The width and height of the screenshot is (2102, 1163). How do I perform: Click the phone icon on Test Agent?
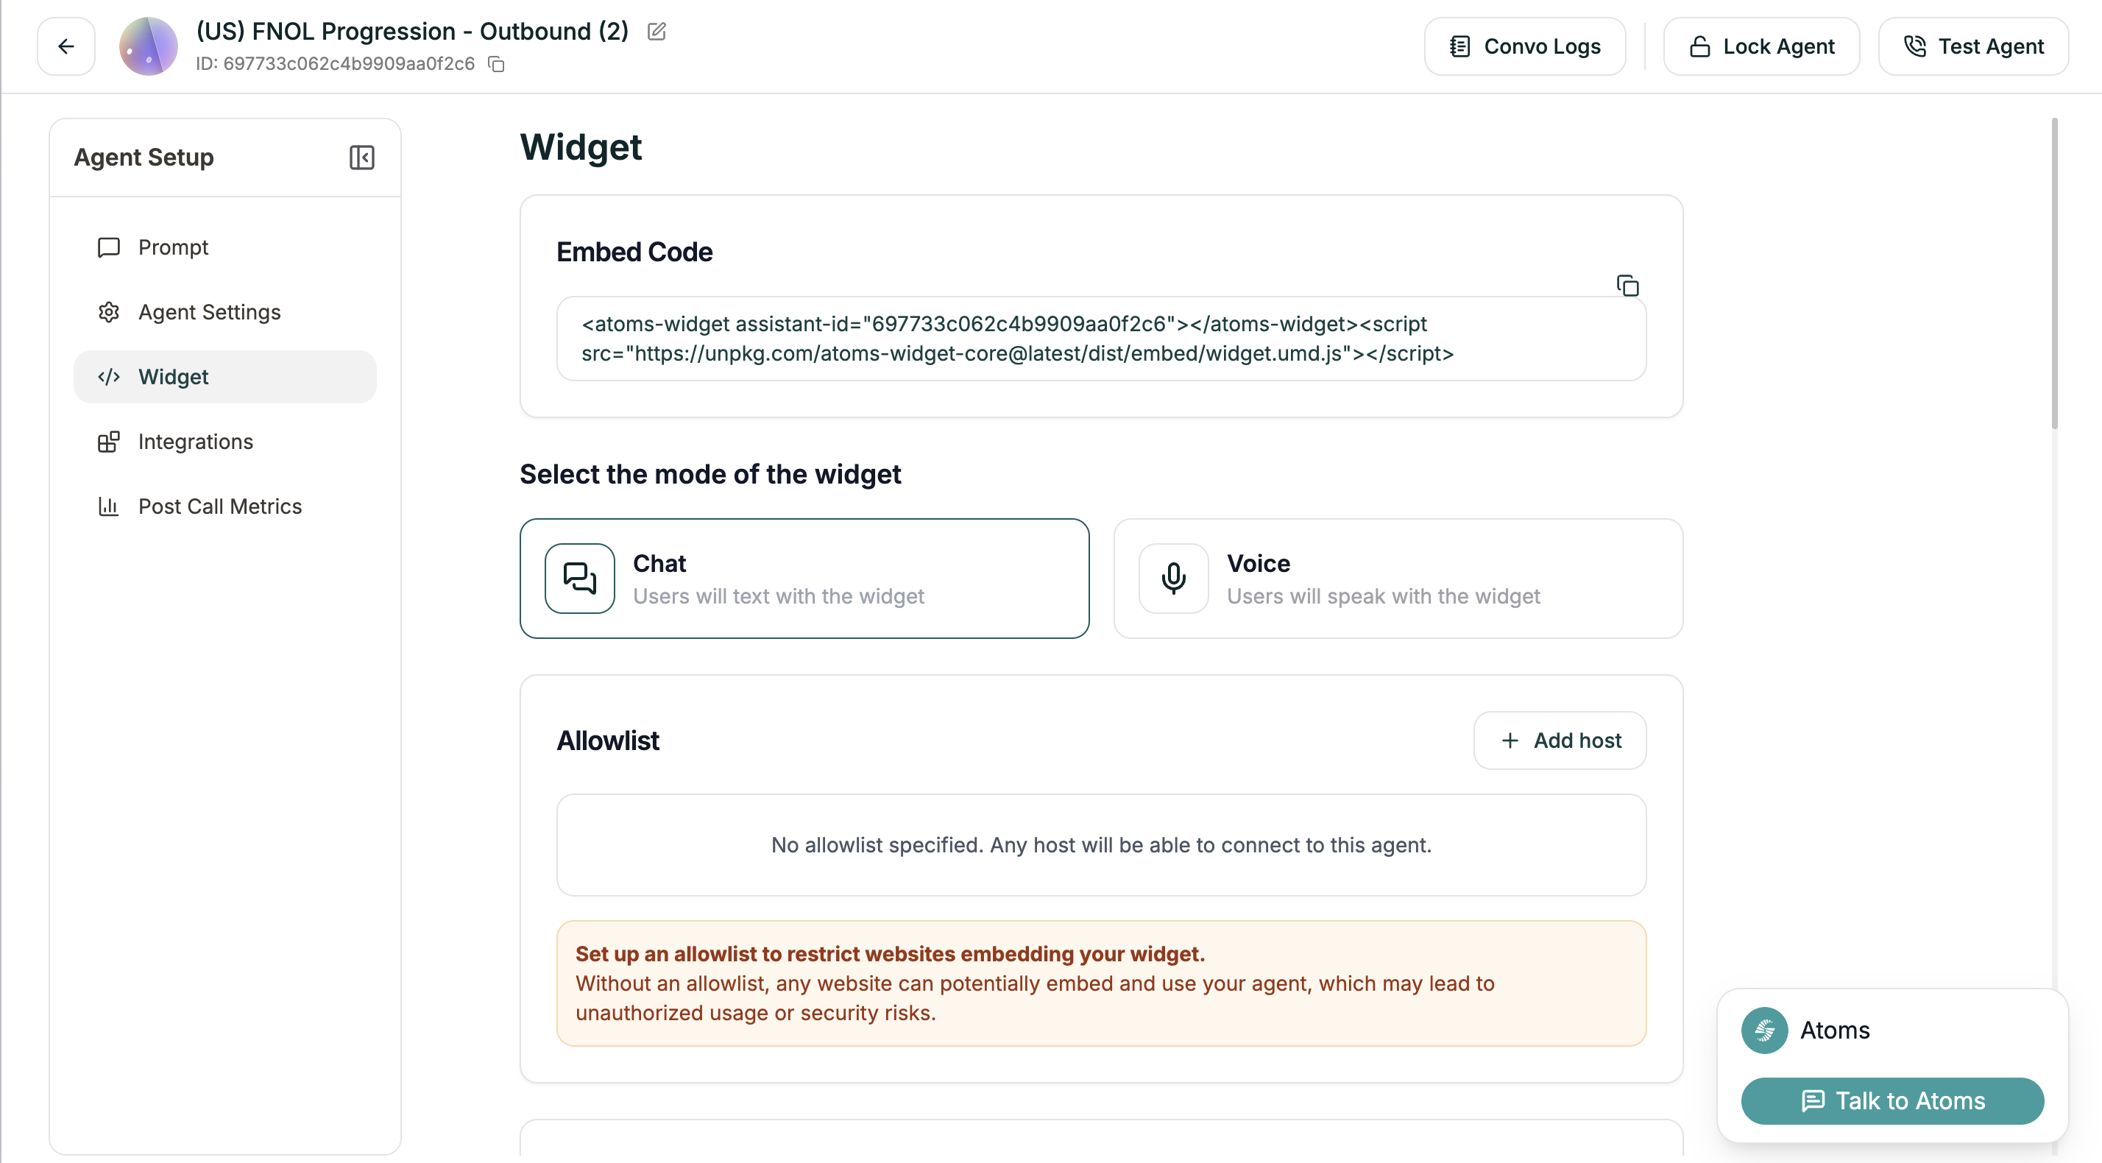pyautogui.click(x=1915, y=46)
